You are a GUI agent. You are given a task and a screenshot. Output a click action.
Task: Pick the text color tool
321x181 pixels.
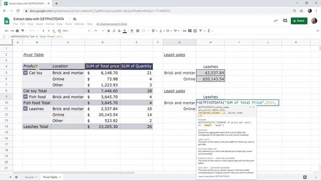pyautogui.click(x=124, y=31)
